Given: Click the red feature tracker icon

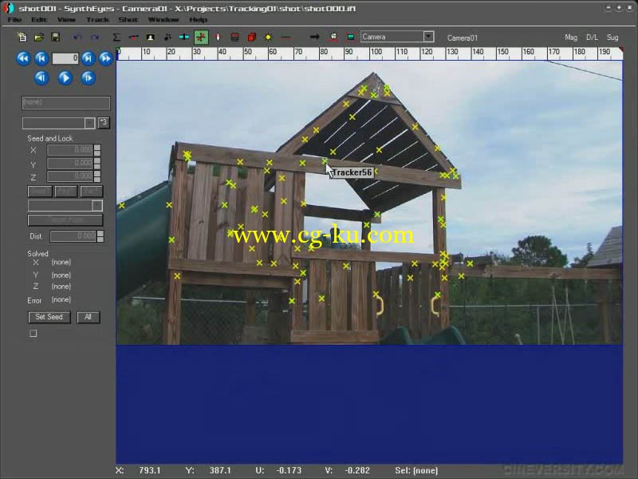Looking at the screenshot, I should click(x=133, y=37).
